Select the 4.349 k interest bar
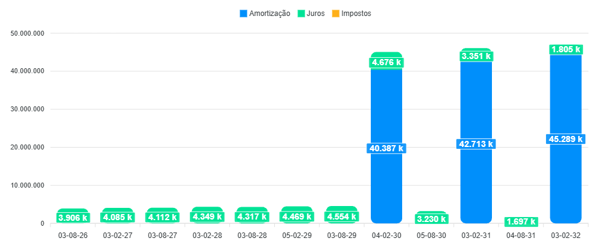Screen dimensions: 610x246 tap(207, 216)
